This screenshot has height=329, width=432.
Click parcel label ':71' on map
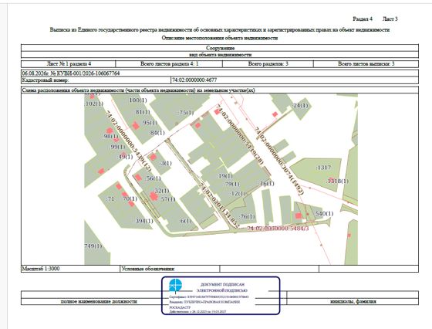110,198
